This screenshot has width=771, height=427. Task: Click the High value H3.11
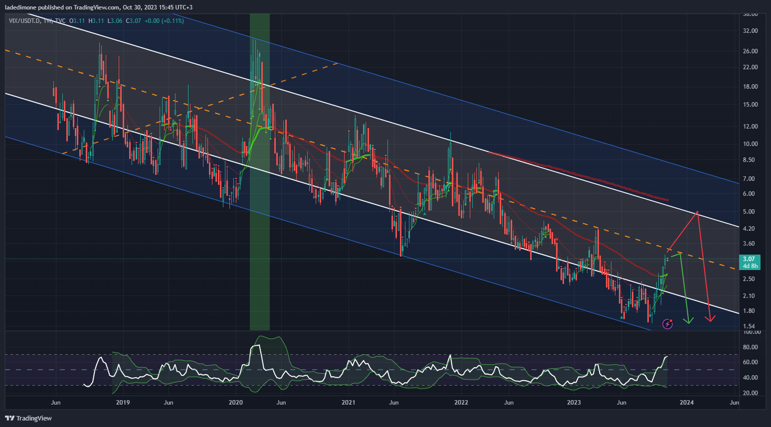click(96, 21)
